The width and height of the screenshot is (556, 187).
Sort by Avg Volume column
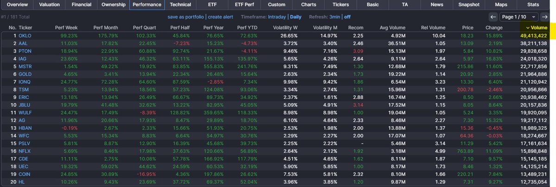click(x=393, y=27)
